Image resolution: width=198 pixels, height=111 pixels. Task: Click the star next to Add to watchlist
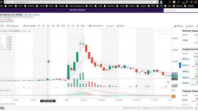[x=26, y=15]
